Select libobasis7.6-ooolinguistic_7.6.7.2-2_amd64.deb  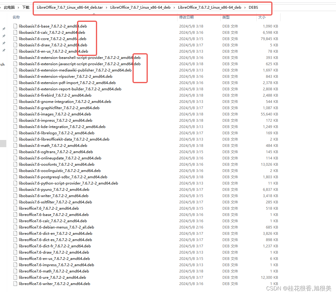(60, 170)
